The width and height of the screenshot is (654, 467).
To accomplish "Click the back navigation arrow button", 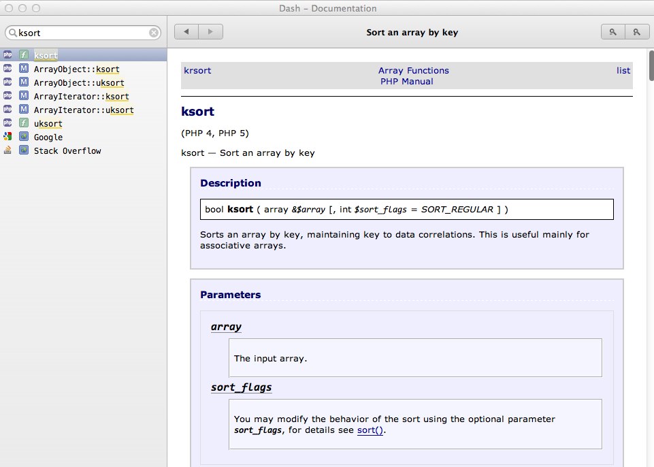I will (x=186, y=31).
